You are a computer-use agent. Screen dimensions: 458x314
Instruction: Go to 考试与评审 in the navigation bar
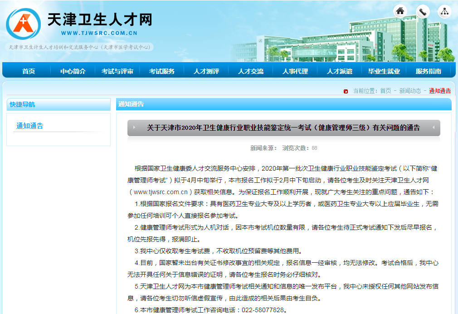pyautogui.click(x=117, y=71)
